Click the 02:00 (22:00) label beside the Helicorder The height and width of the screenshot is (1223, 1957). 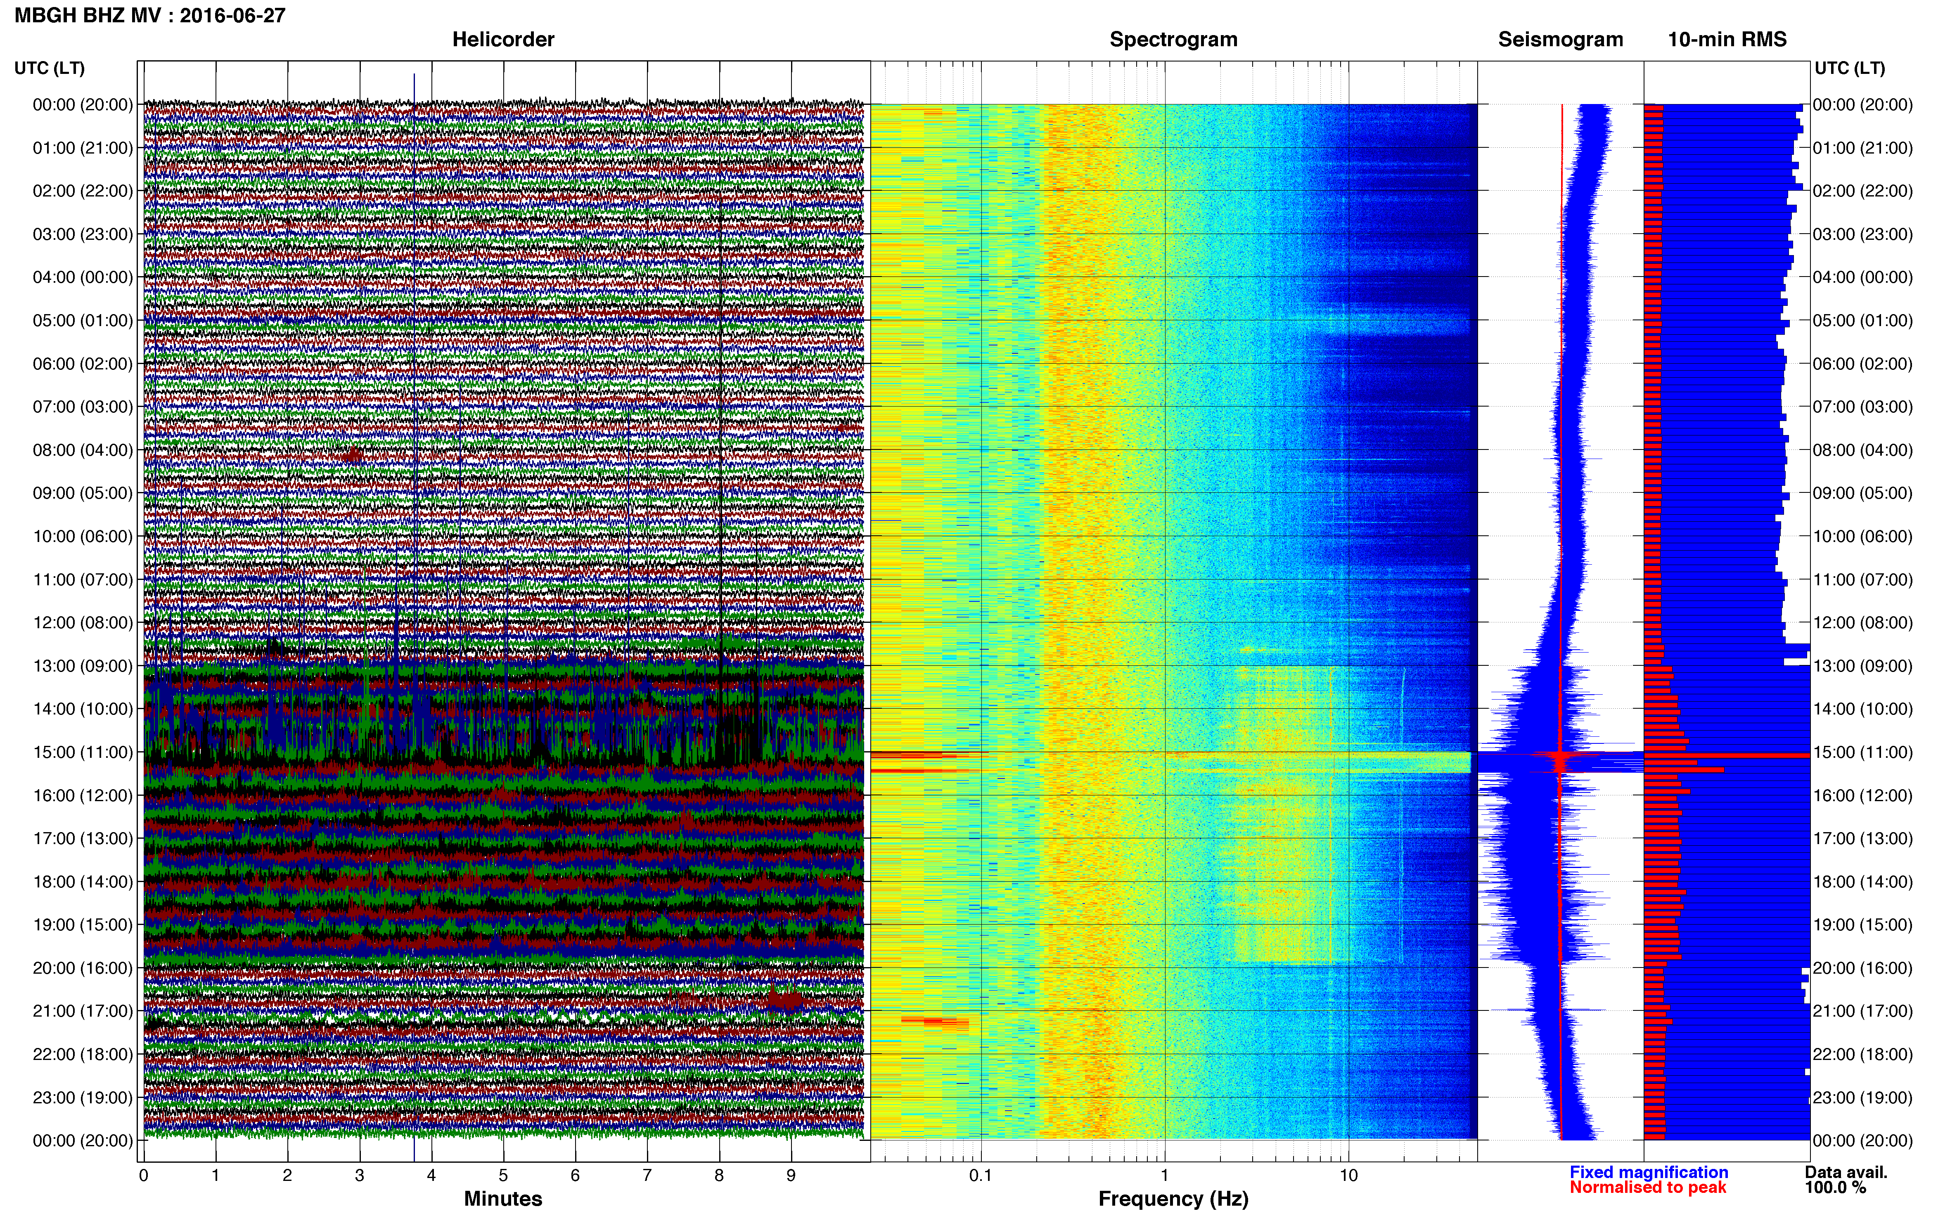click(x=83, y=191)
